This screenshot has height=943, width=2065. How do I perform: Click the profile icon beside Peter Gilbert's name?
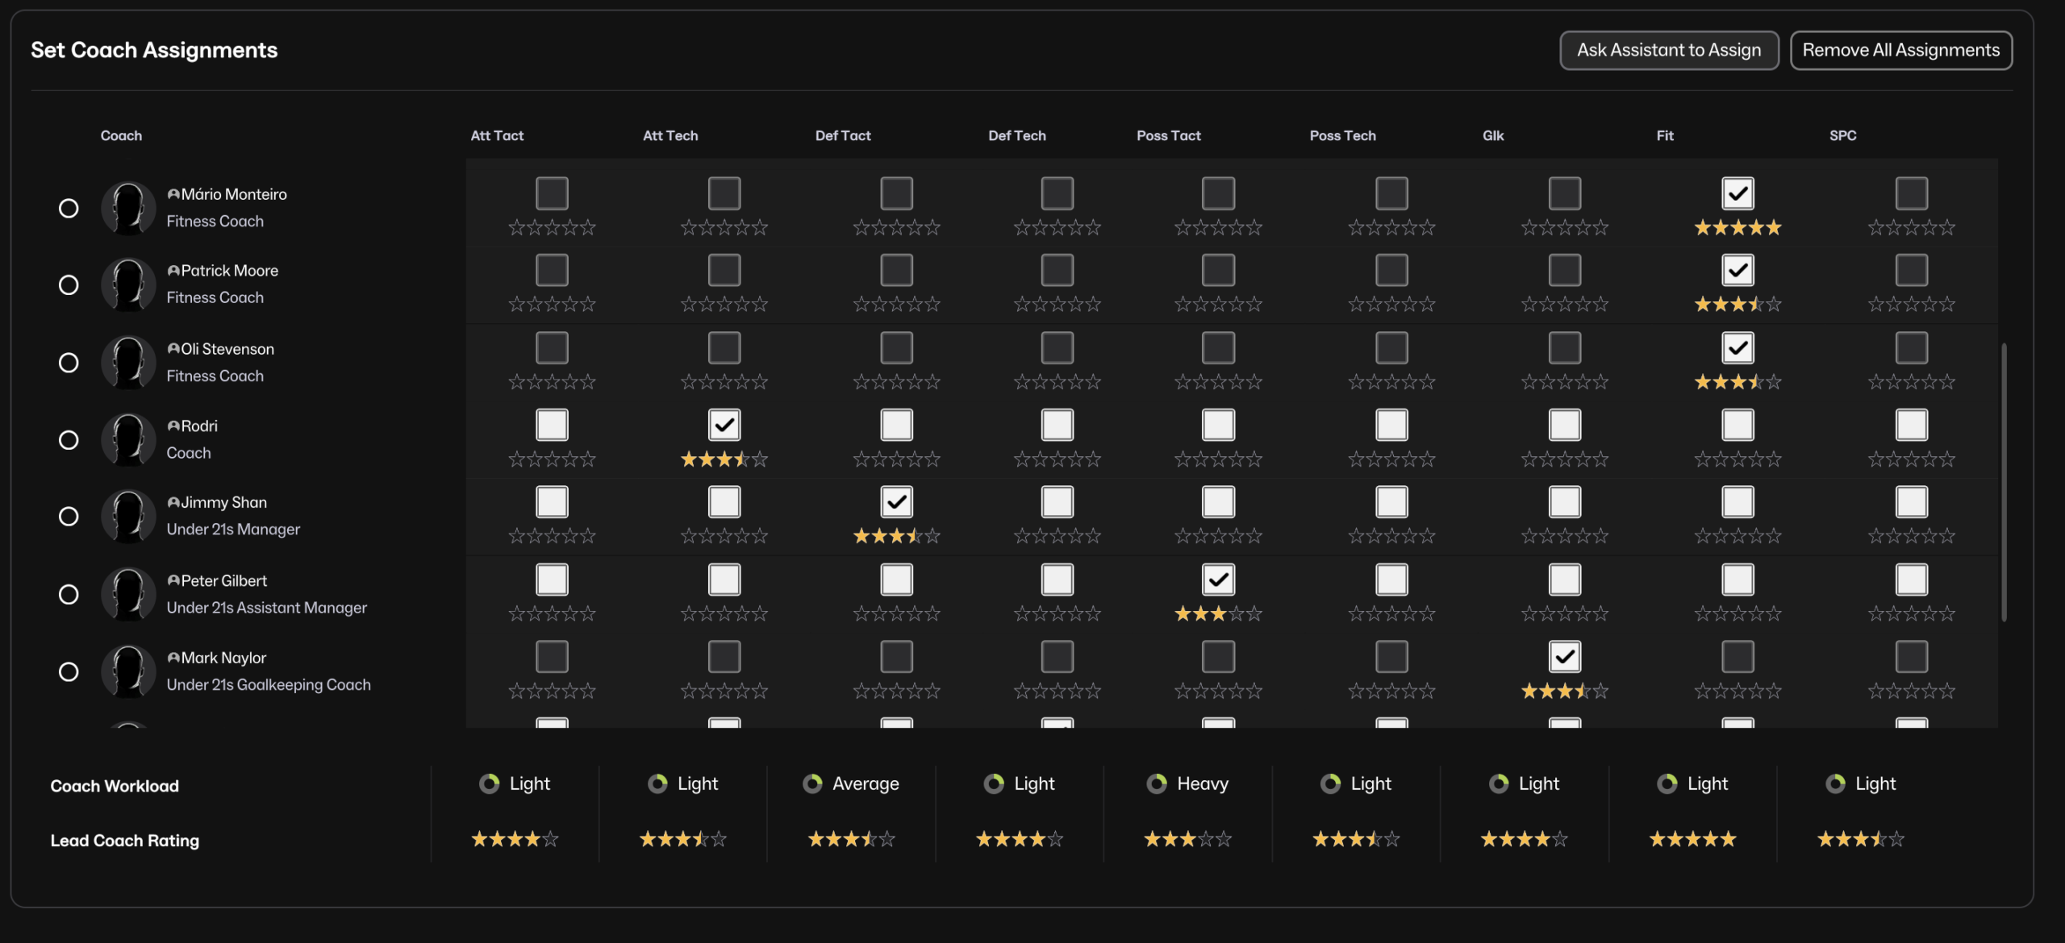tap(173, 580)
